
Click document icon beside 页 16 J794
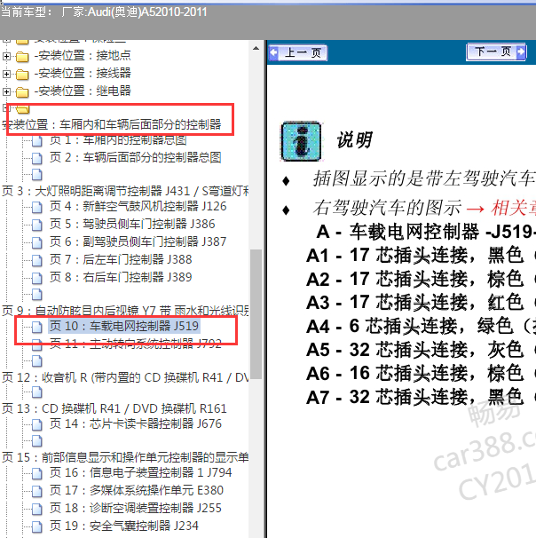(36, 473)
